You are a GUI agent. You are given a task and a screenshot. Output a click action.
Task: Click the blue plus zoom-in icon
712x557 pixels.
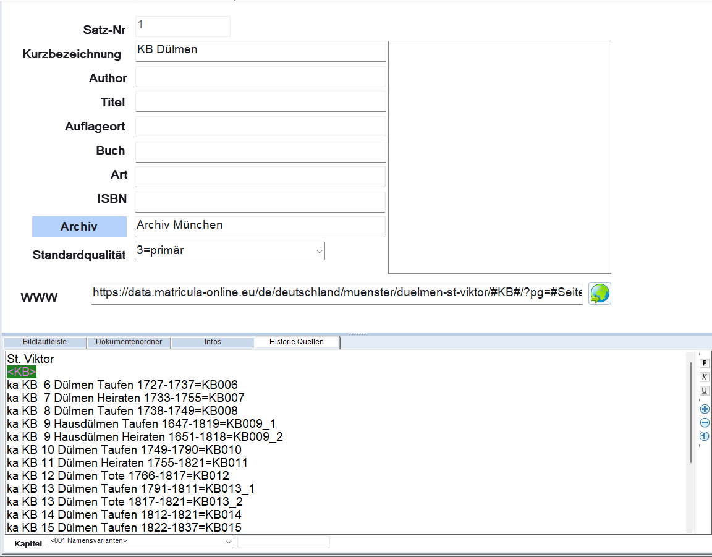(x=705, y=409)
